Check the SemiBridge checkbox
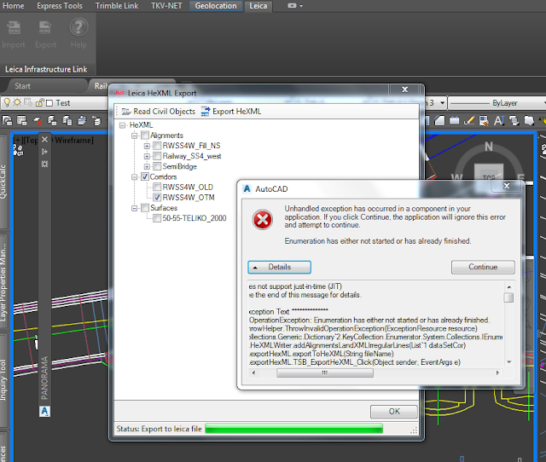 [x=157, y=166]
